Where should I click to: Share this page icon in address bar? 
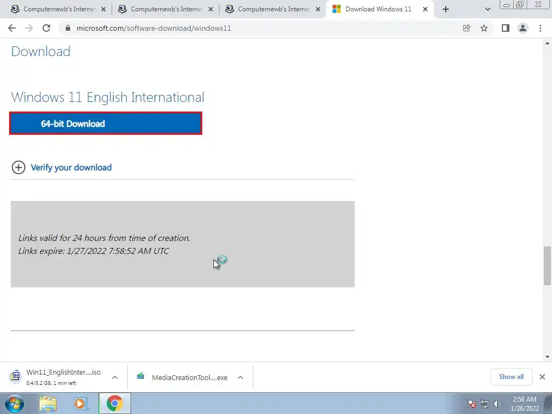[x=466, y=28]
